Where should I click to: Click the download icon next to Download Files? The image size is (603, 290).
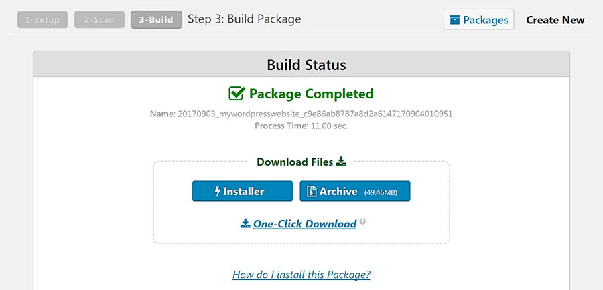tap(341, 162)
